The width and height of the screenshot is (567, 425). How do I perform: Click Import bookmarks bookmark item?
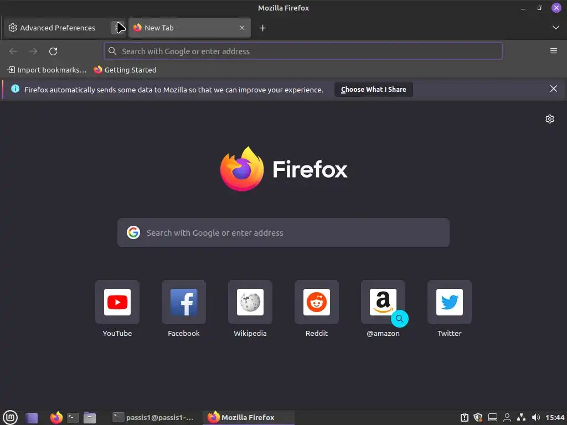47,70
